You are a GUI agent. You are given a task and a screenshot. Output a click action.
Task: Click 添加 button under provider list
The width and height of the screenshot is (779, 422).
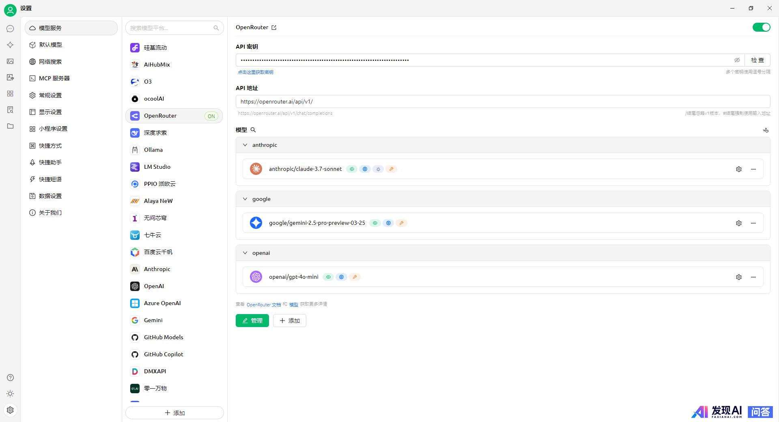click(174, 413)
